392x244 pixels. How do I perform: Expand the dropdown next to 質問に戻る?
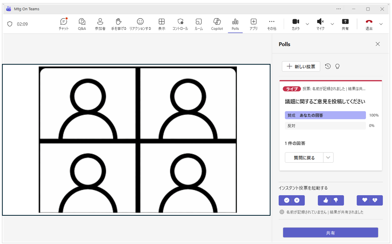[x=328, y=158]
